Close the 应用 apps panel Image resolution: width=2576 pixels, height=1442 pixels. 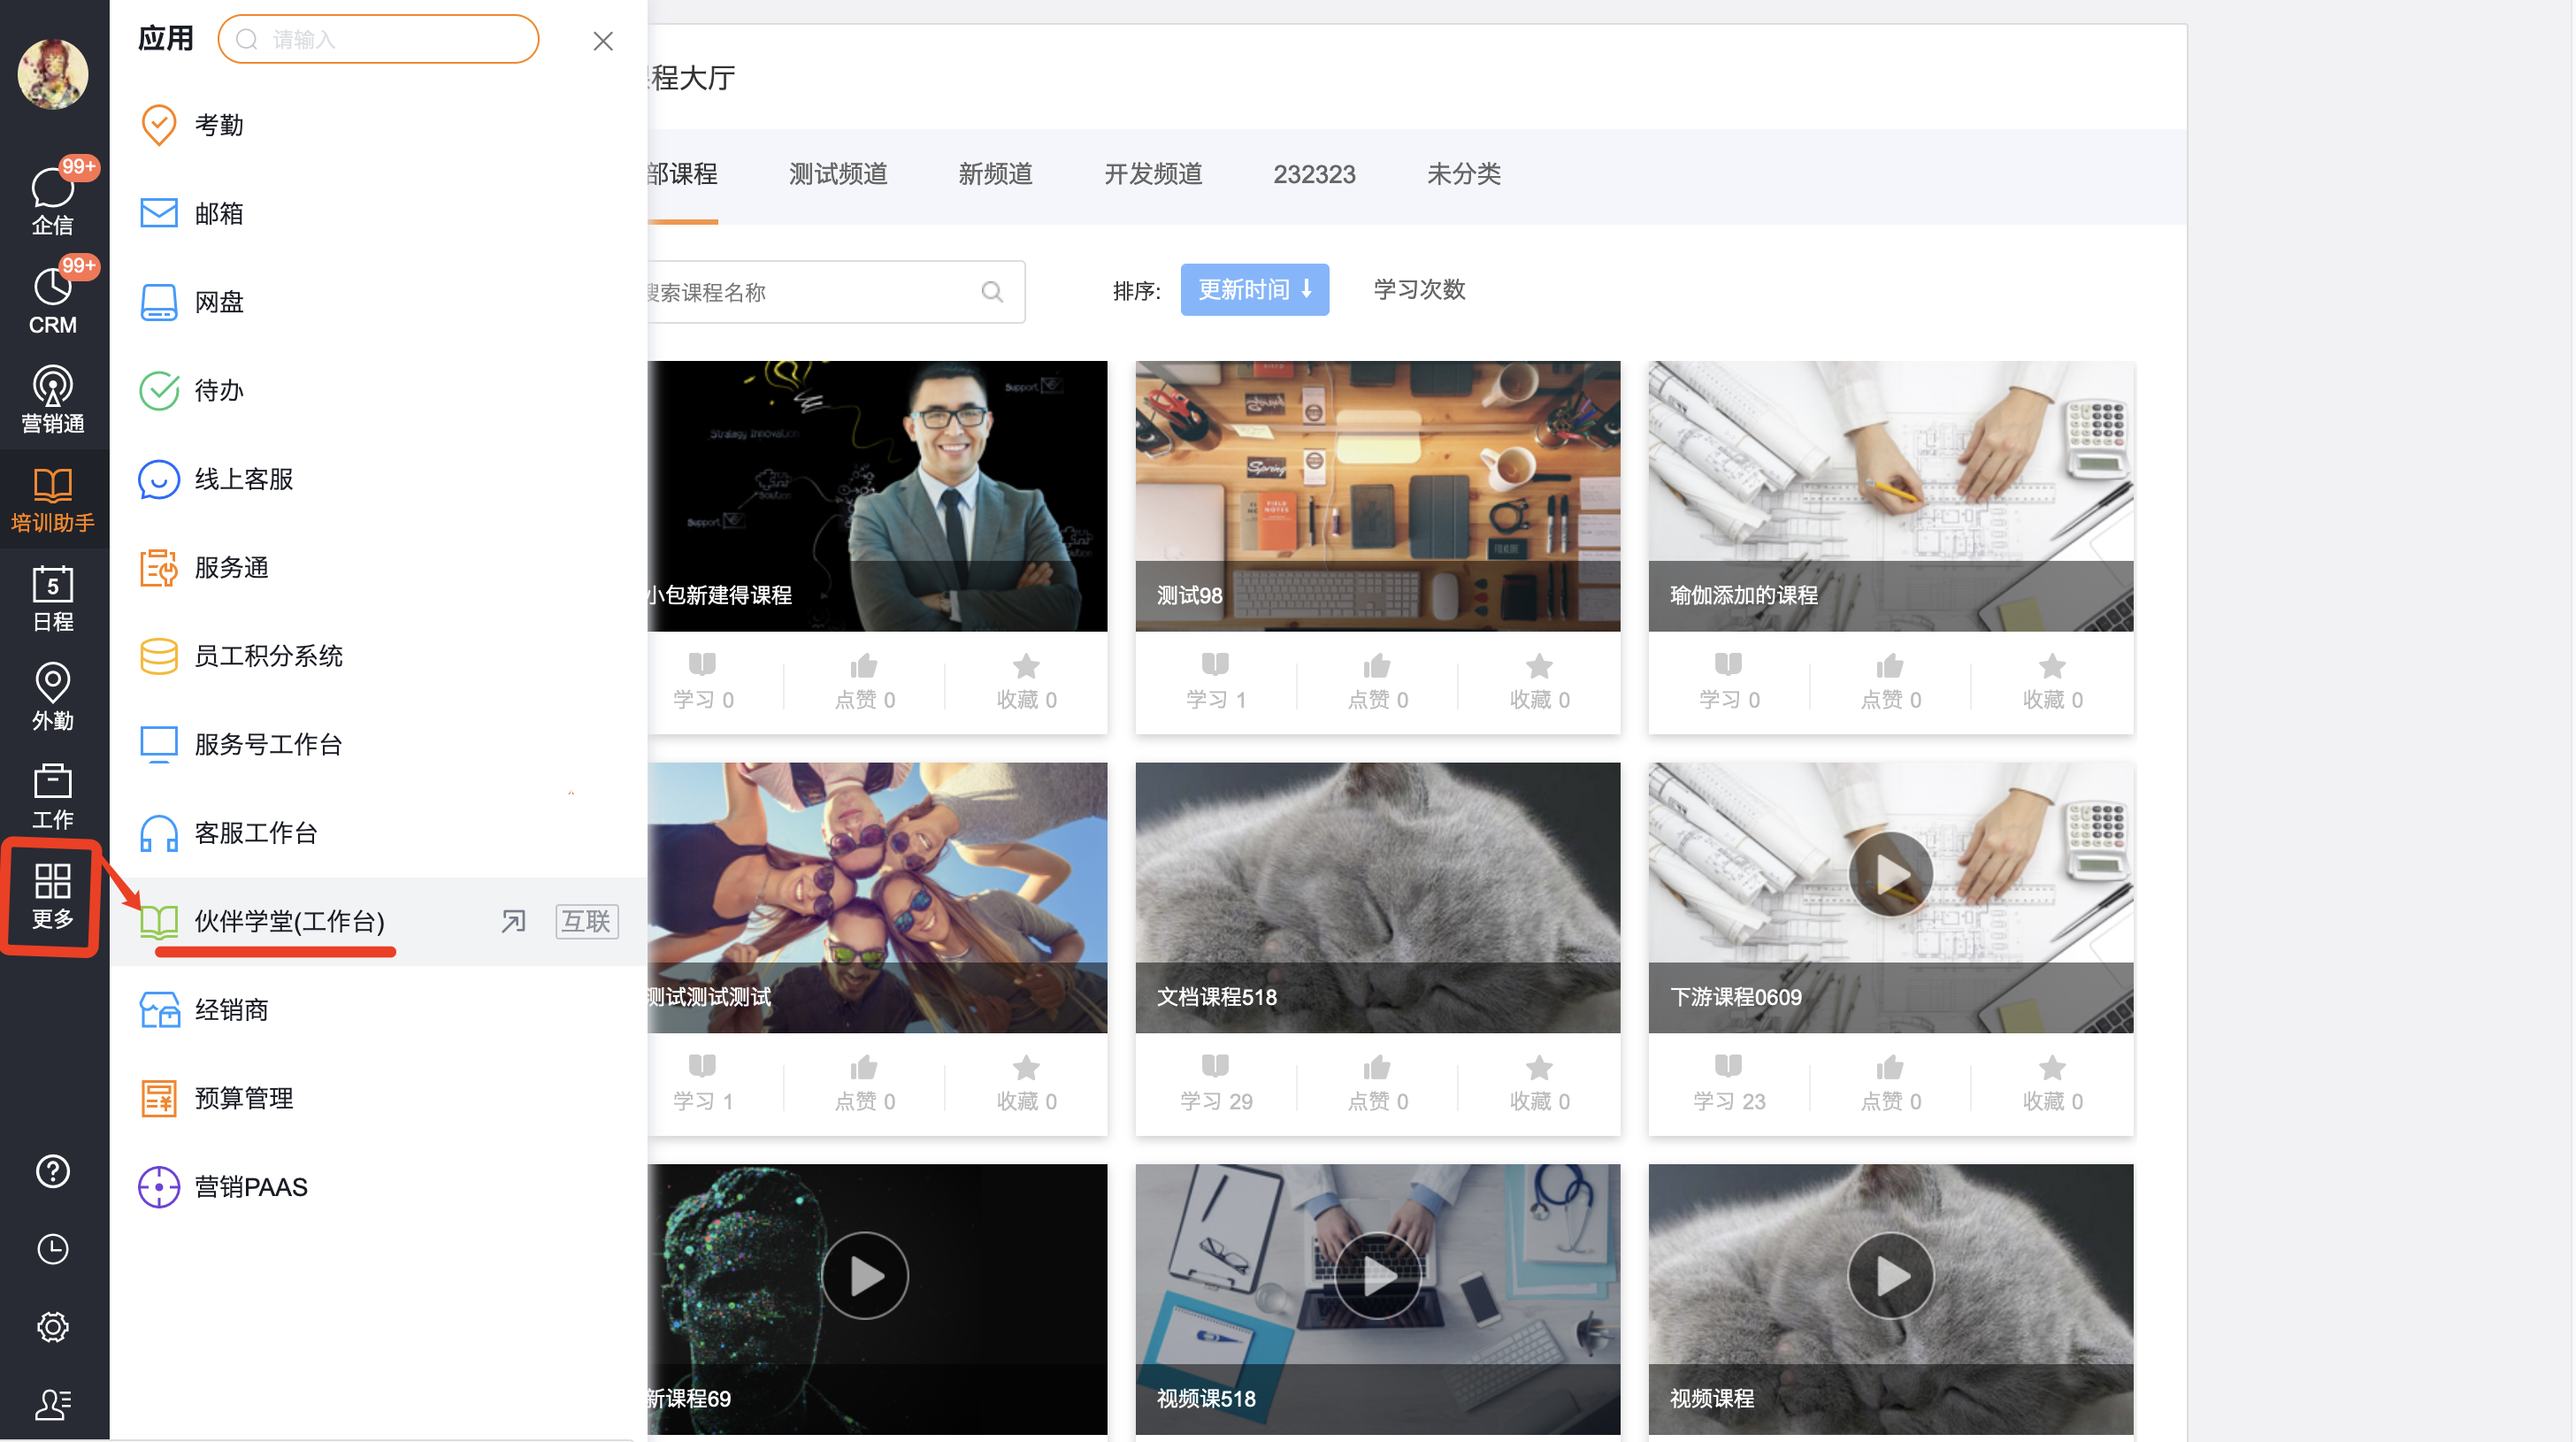click(x=603, y=41)
